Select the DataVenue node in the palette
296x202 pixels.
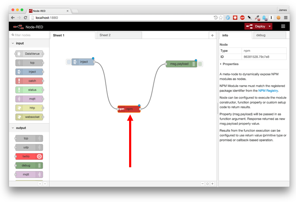coord(29,54)
